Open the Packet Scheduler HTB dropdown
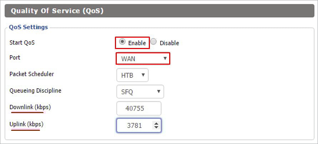Viewport: 318px width, 144px height. coord(132,75)
